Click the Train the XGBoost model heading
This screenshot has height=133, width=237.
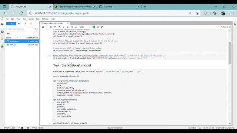coord(72,65)
